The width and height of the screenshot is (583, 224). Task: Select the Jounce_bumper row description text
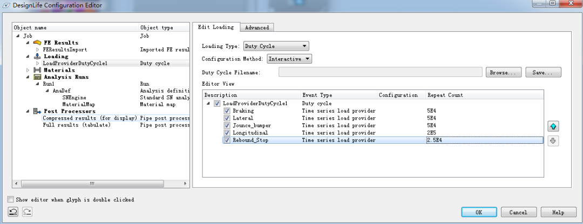pyautogui.click(x=252, y=125)
